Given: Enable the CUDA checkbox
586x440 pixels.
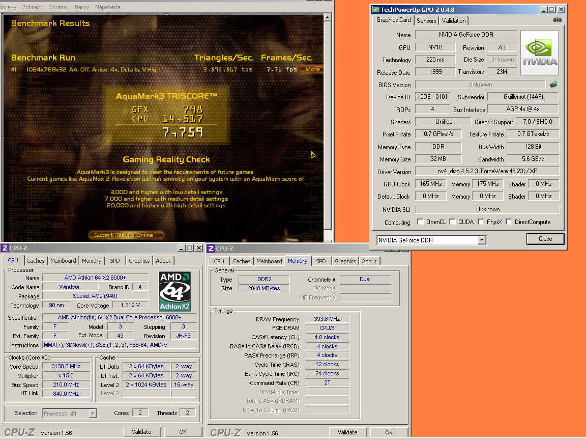Looking at the screenshot, I should click(452, 222).
